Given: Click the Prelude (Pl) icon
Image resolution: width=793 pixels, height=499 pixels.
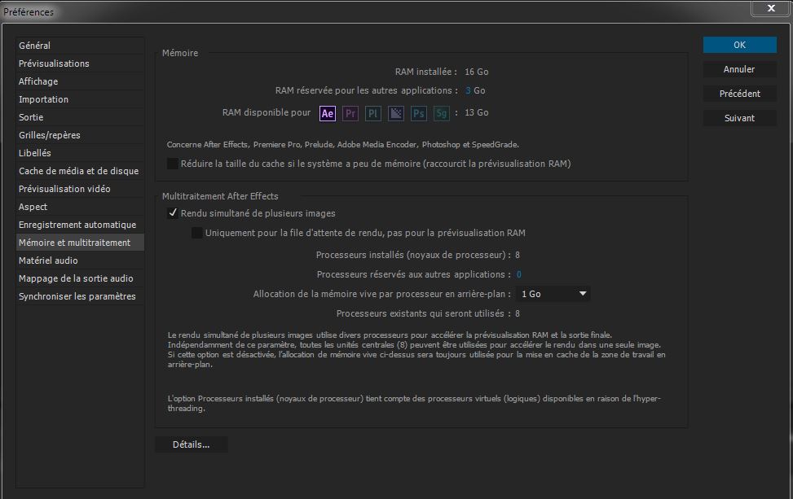Looking at the screenshot, I should pyautogui.click(x=372, y=113).
